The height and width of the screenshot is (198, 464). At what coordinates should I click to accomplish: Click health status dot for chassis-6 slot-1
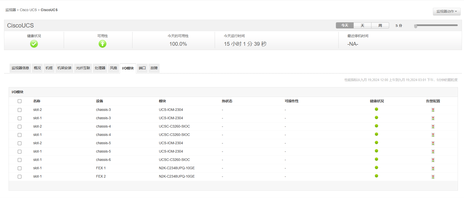376,159
